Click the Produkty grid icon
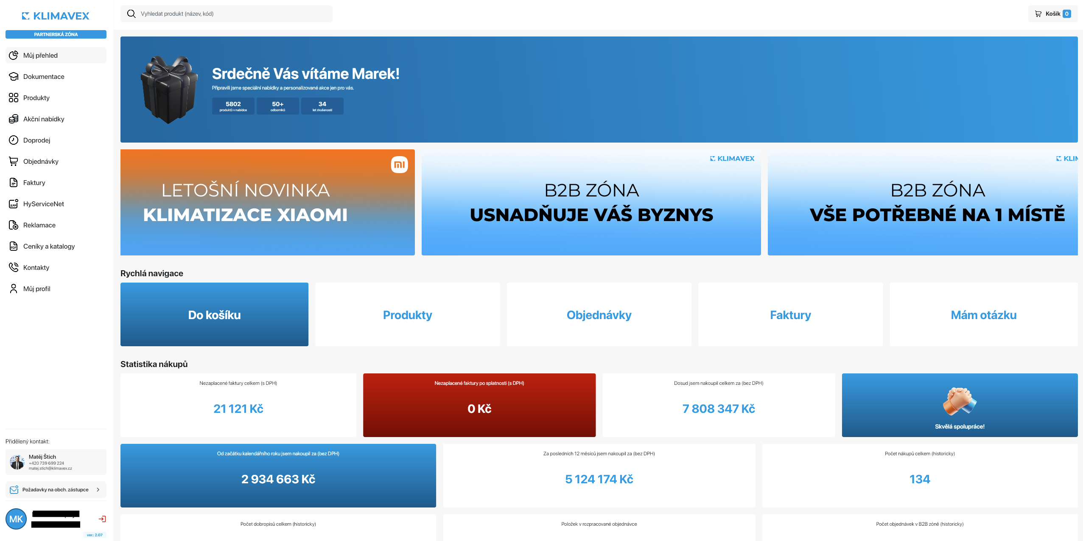Image resolution: width=1083 pixels, height=541 pixels. point(14,98)
